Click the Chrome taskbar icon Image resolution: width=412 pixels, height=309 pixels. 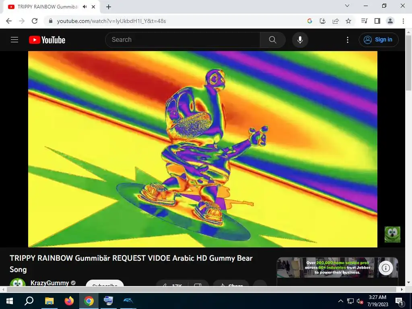pyautogui.click(x=89, y=301)
